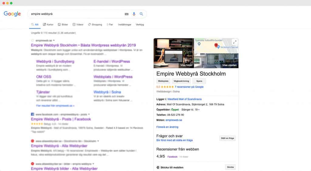The width and height of the screenshot is (311, 171).
Task: Open the Fler menu
Action: pyautogui.click(x=110, y=25)
